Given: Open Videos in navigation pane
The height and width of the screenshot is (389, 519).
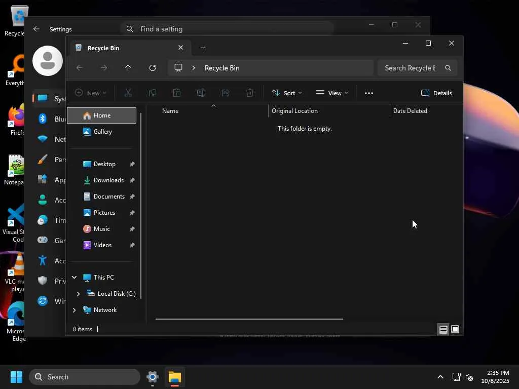Looking at the screenshot, I should click(101, 245).
